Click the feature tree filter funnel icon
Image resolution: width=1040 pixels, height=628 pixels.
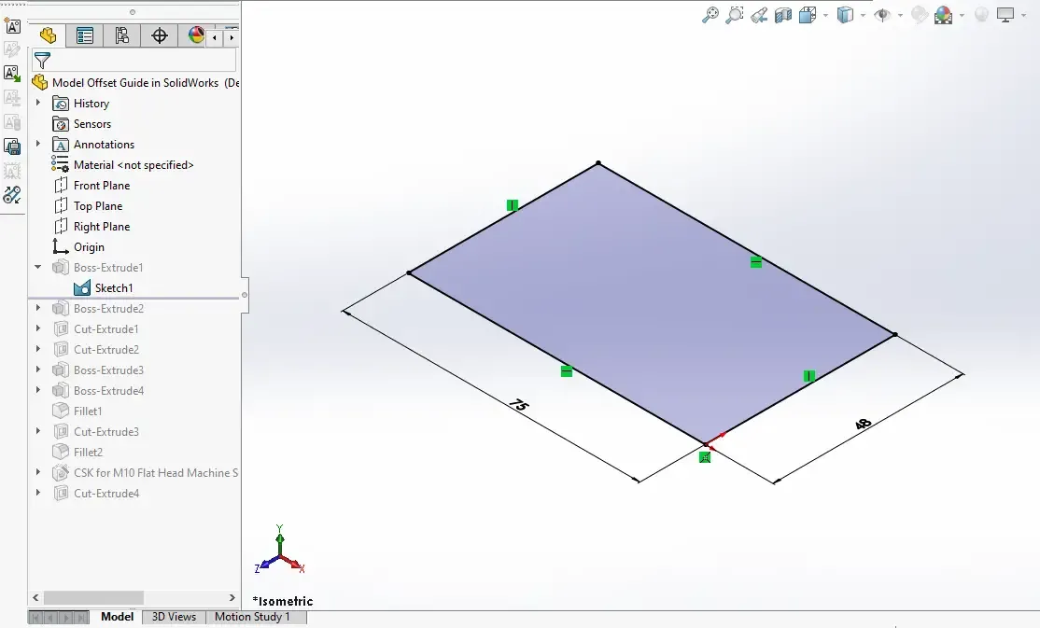click(x=42, y=61)
